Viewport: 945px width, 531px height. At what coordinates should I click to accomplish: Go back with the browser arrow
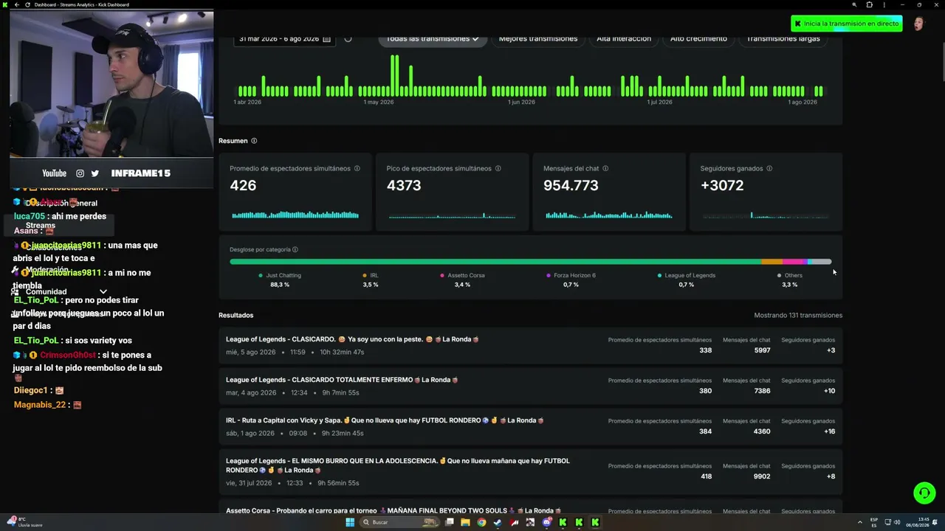tap(16, 4)
